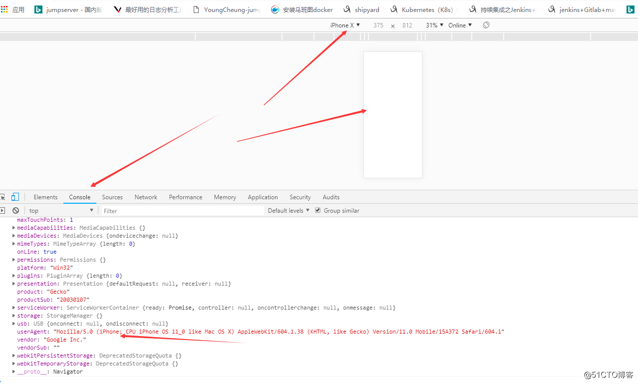This screenshot has width=638, height=384.
Task: Expand the presentation property
Action: click(13, 284)
